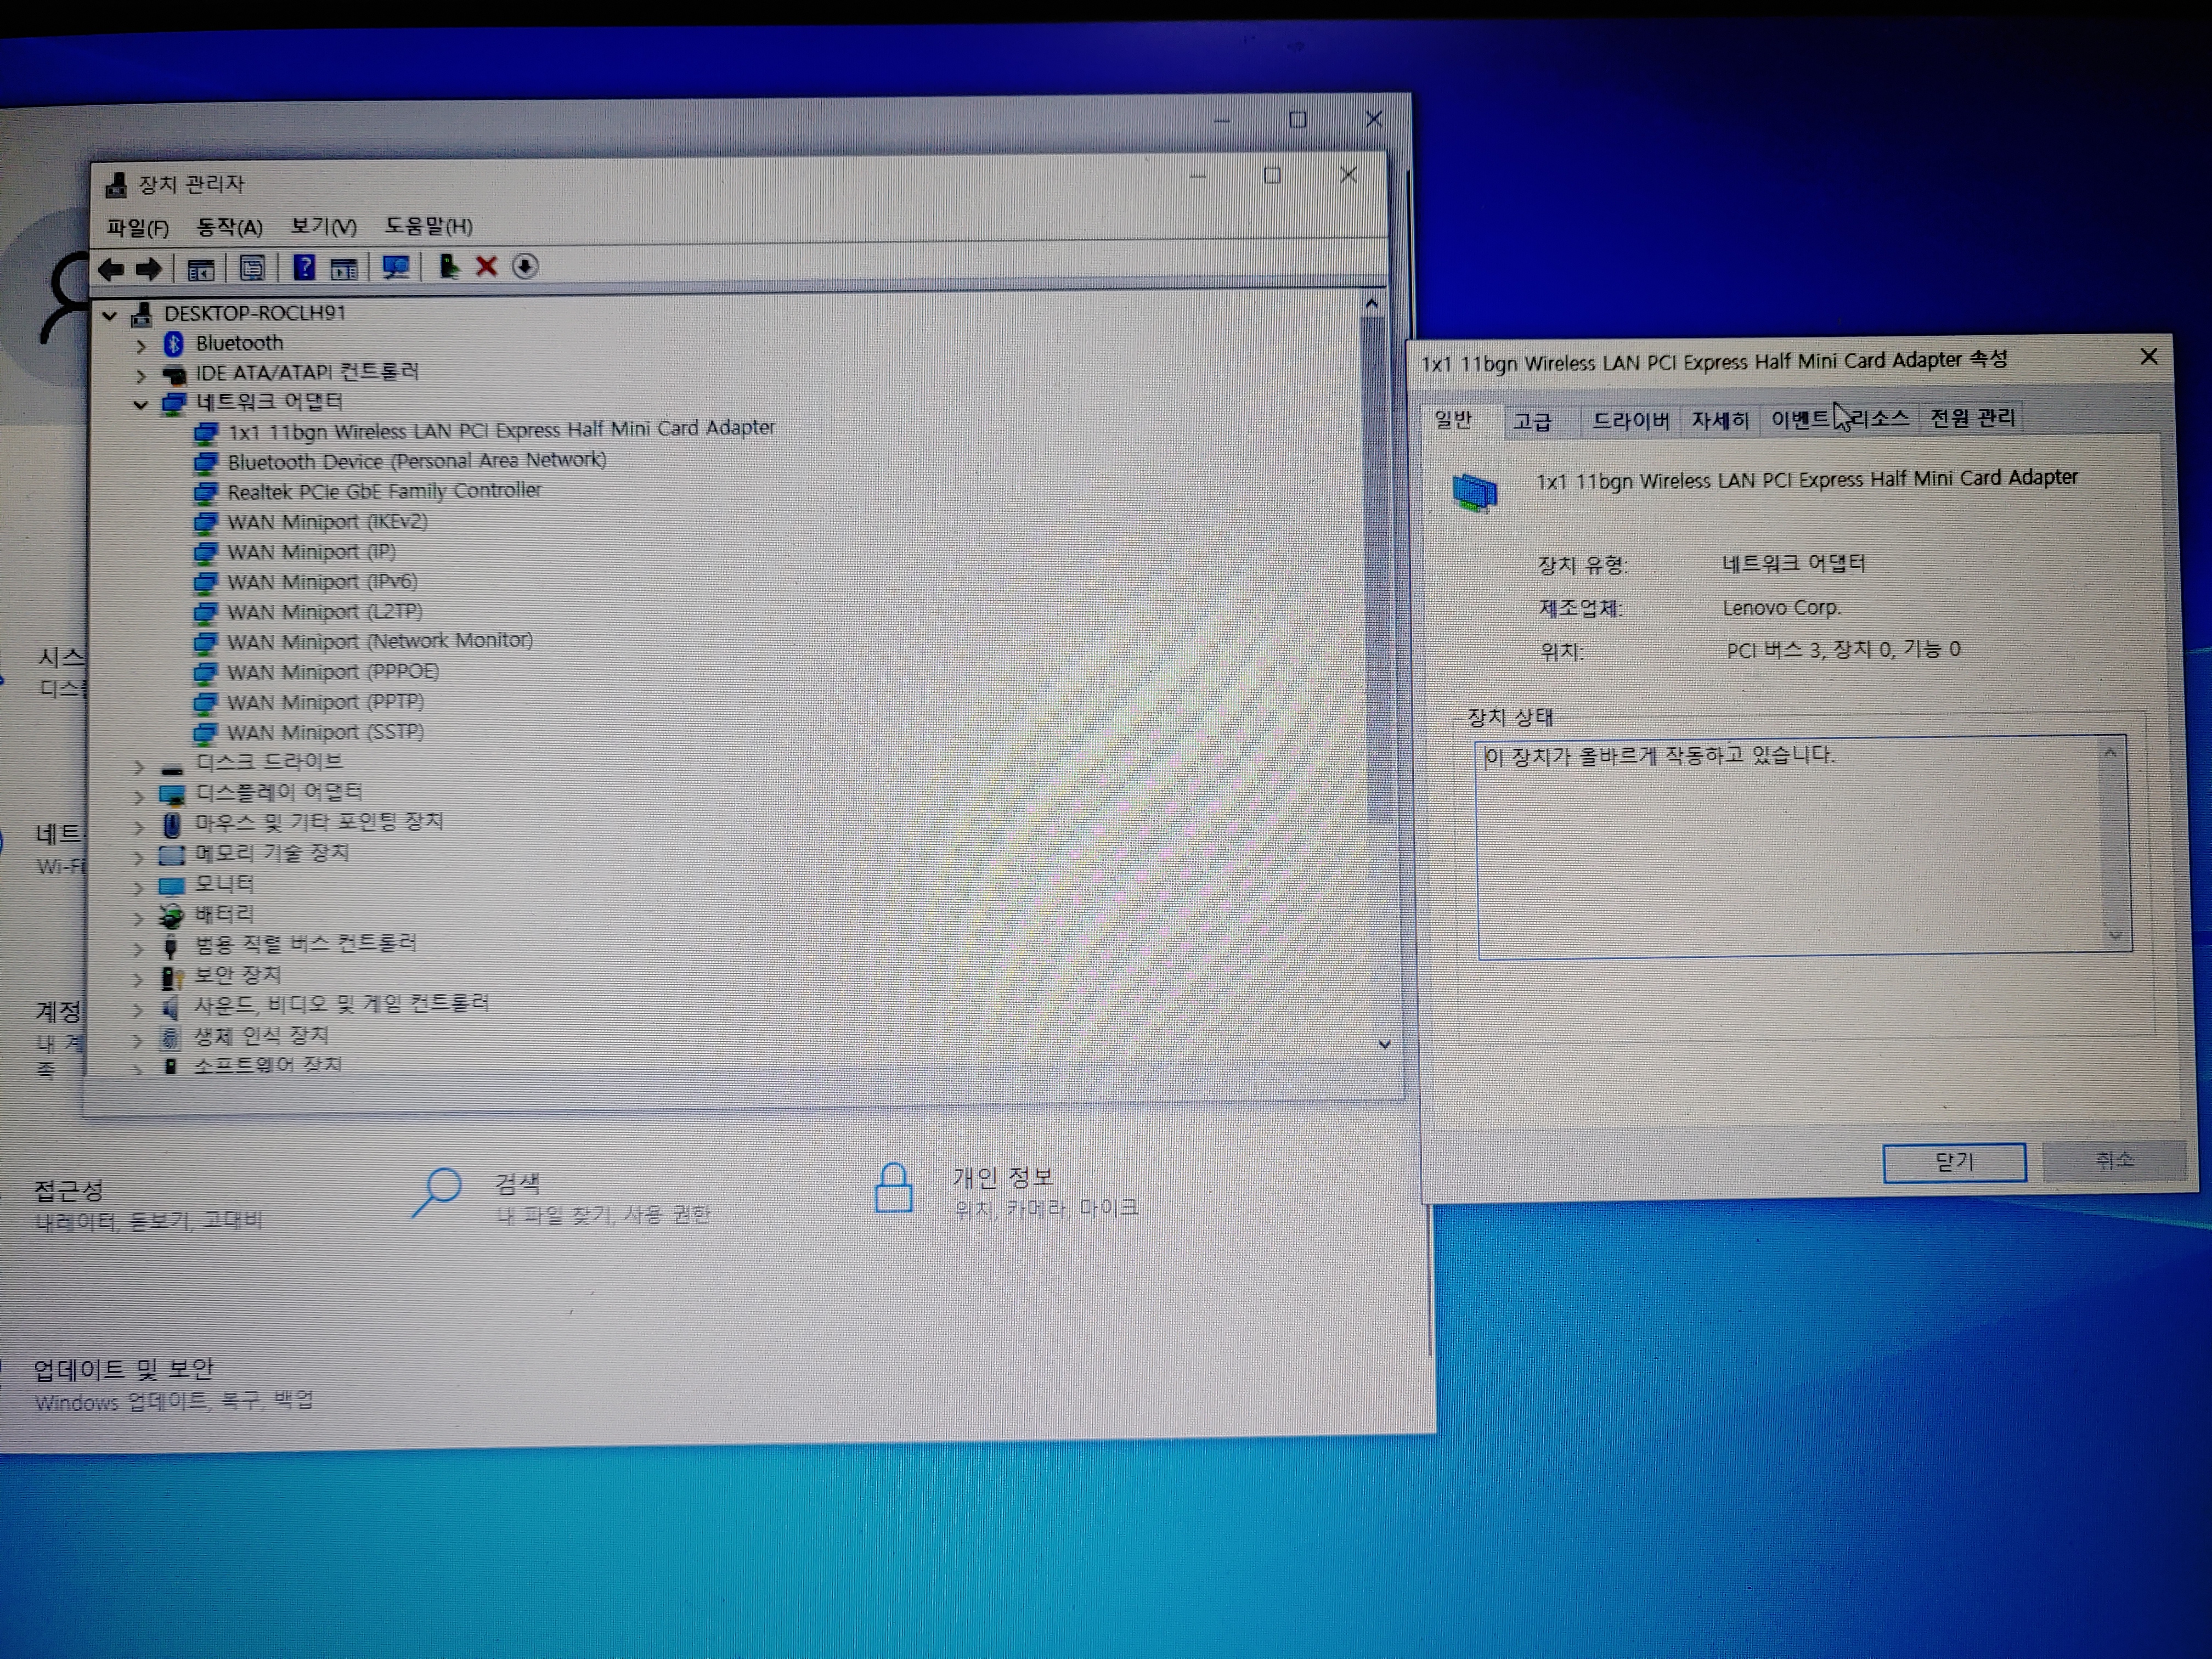Click the action pane toolbar icon beside Help
Viewport: 2212px width, 1659px height.
(344, 268)
